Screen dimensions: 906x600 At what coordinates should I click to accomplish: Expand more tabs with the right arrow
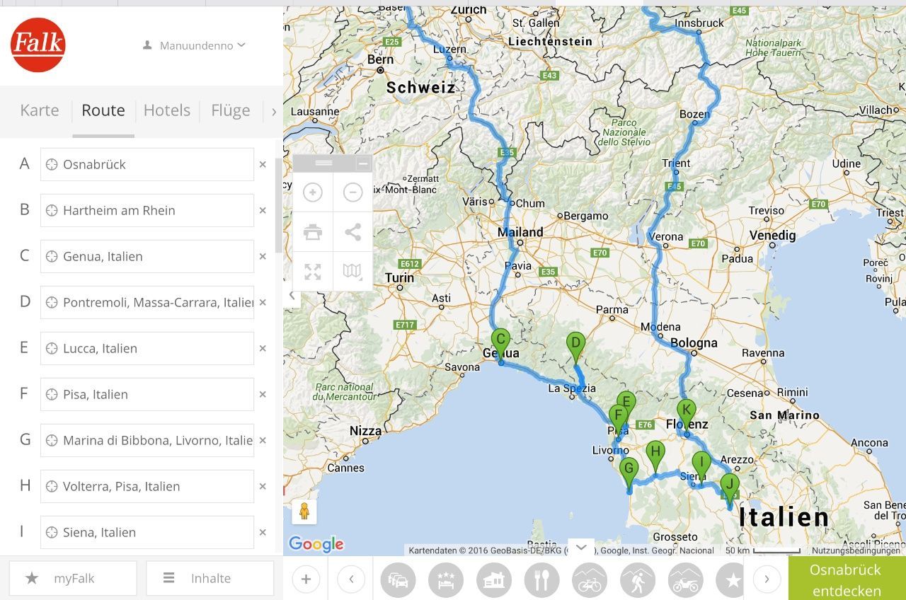(274, 111)
